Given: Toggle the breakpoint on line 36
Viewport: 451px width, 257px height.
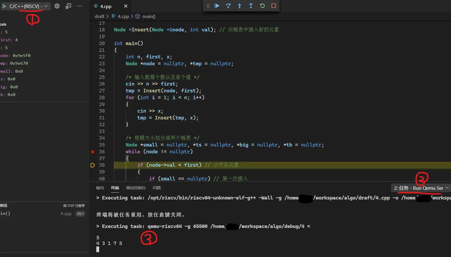Looking at the screenshot, I should (93, 152).
